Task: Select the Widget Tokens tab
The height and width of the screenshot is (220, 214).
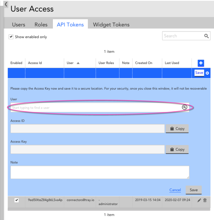Action: pyautogui.click(x=111, y=25)
